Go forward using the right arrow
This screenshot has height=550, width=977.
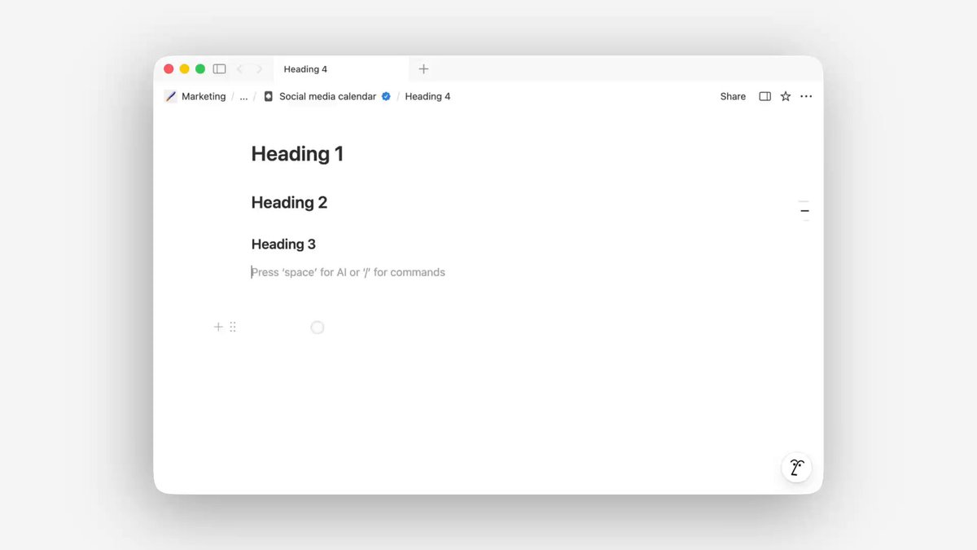pos(259,69)
